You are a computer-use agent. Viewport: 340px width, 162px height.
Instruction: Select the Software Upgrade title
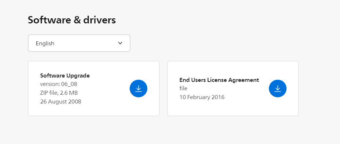(65, 75)
